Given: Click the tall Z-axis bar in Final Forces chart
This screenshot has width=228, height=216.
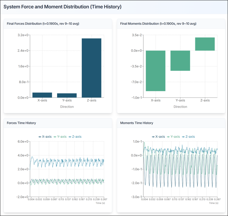Looking at the screenshot, I should pyautogui.click(x=91, y=68).
